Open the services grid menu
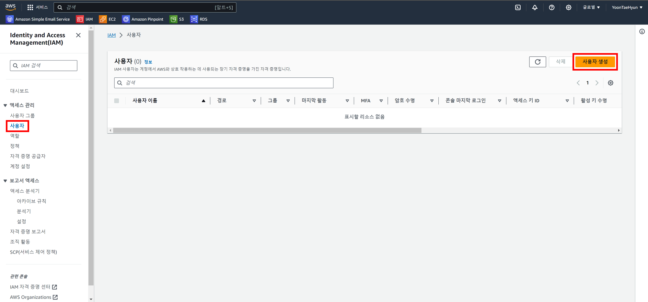648x302 pixels. (30, 7)
